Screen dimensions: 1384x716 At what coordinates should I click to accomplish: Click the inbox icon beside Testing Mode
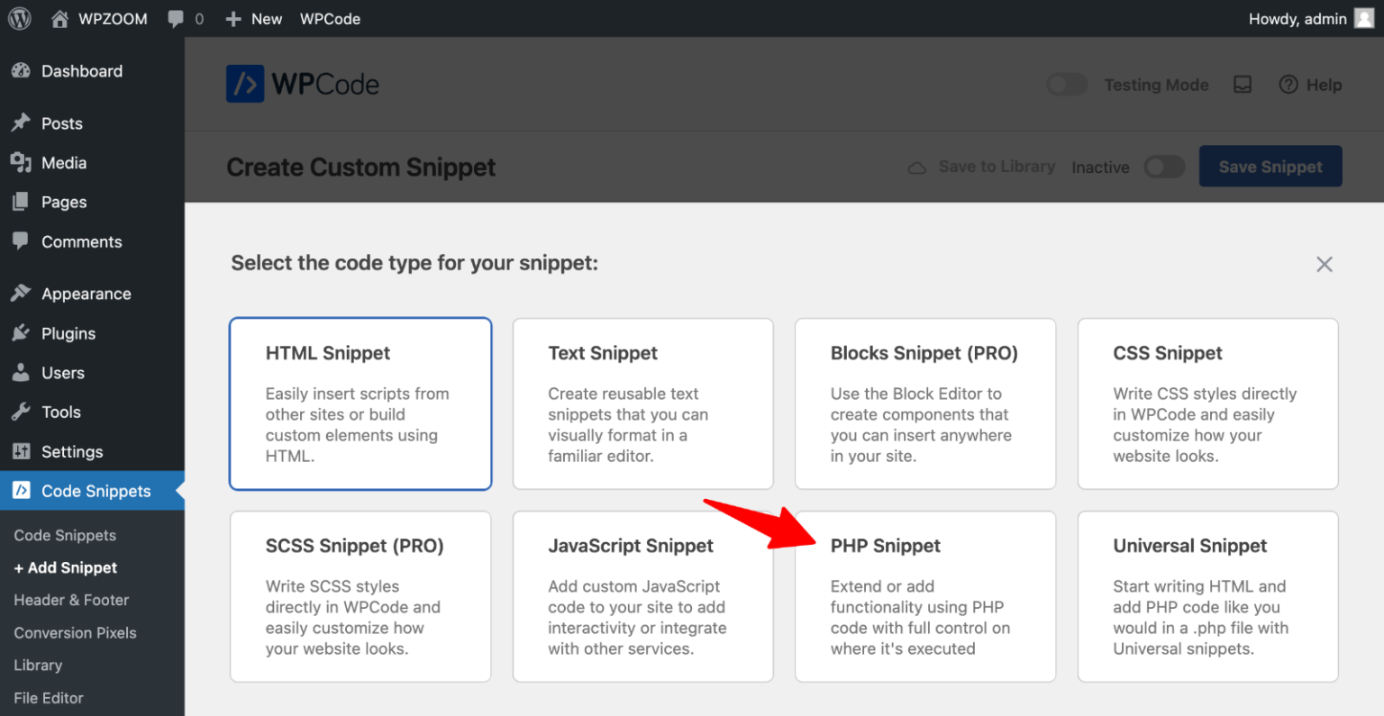1243,85
